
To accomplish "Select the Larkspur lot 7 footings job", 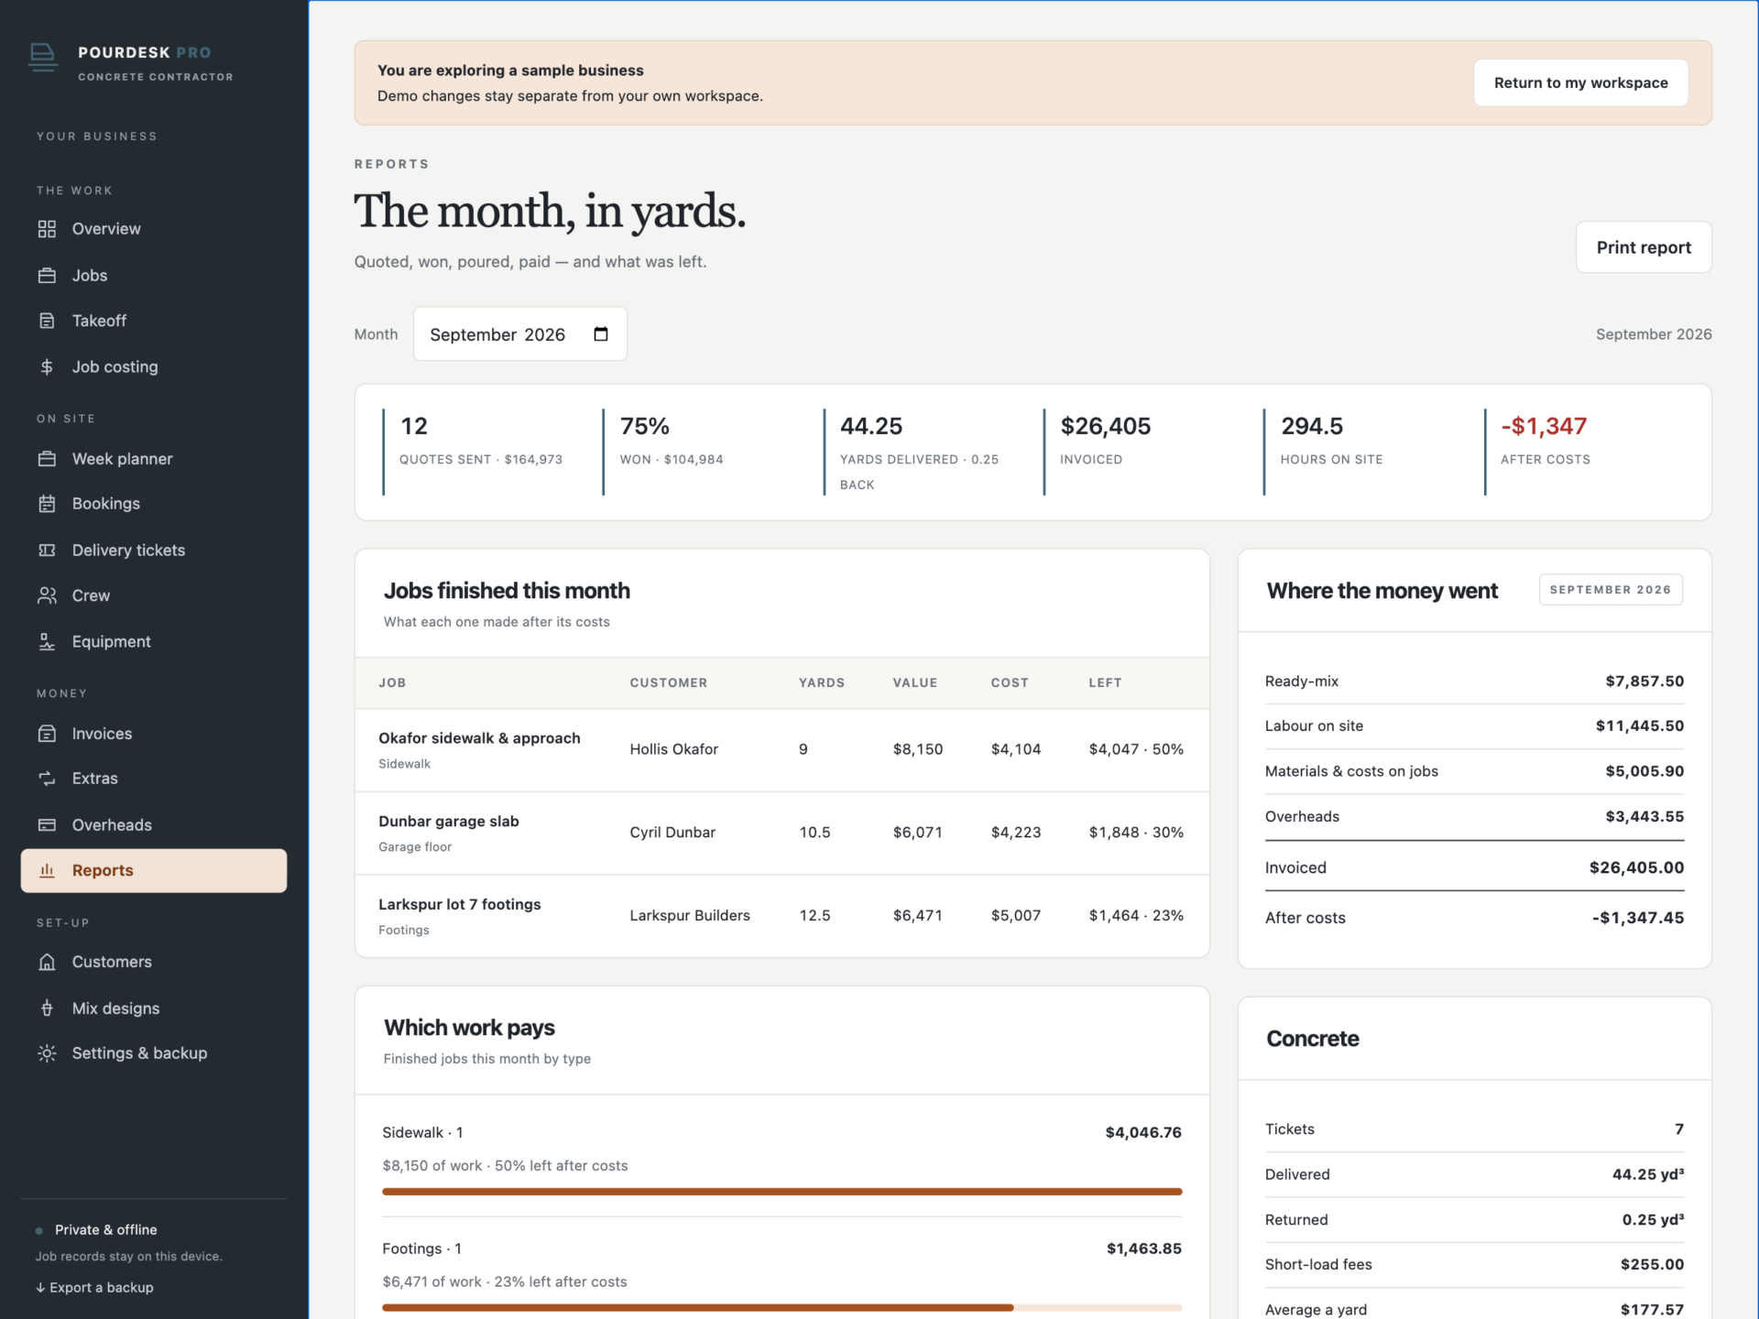I will pyautogui.click(x=781, y=916).
